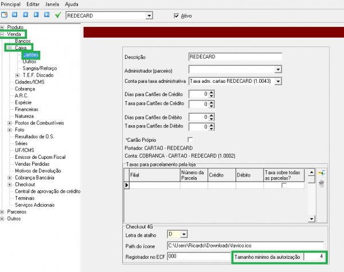The image size is (344, 272).
Task: Select Sangria/Reforço in the tree
Action: [x=40, y=68]
